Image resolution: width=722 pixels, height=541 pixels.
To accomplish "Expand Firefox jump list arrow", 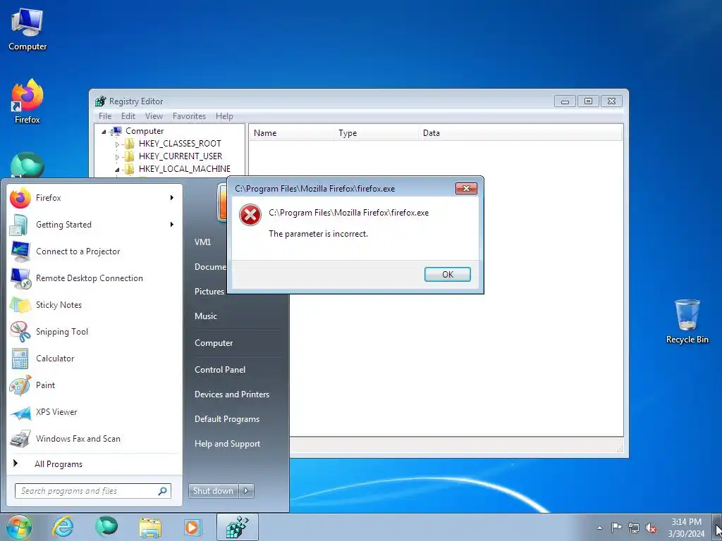I will (x=172, y=198).
